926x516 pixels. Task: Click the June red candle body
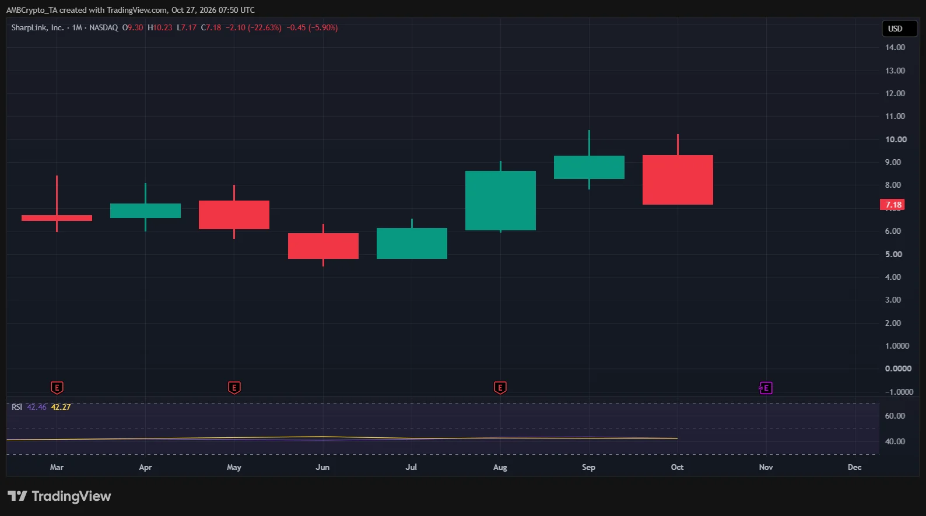[x=323, y=246]
